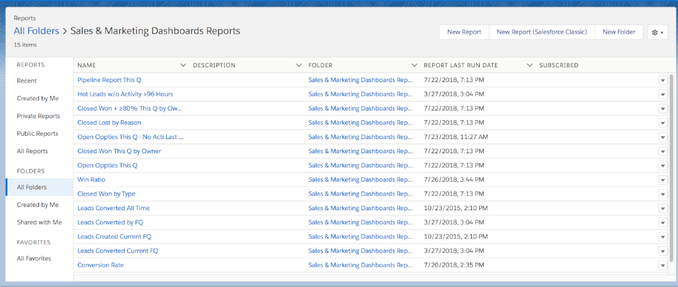Open Closed Won + ≥80% This Q report

130,108
